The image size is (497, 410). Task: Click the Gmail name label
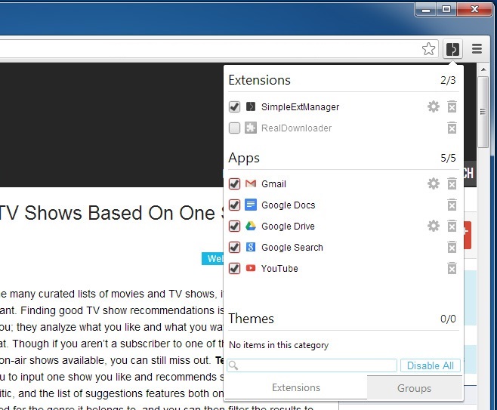click(273, 184)
